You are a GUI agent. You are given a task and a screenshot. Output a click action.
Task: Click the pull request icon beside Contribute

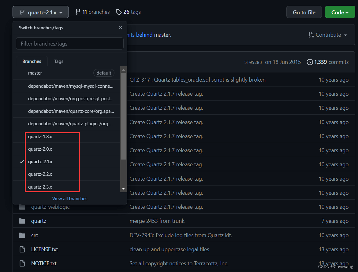pyautogui.click(x=311, y=35)
